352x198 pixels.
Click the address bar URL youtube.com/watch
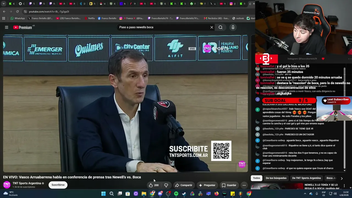49,12
